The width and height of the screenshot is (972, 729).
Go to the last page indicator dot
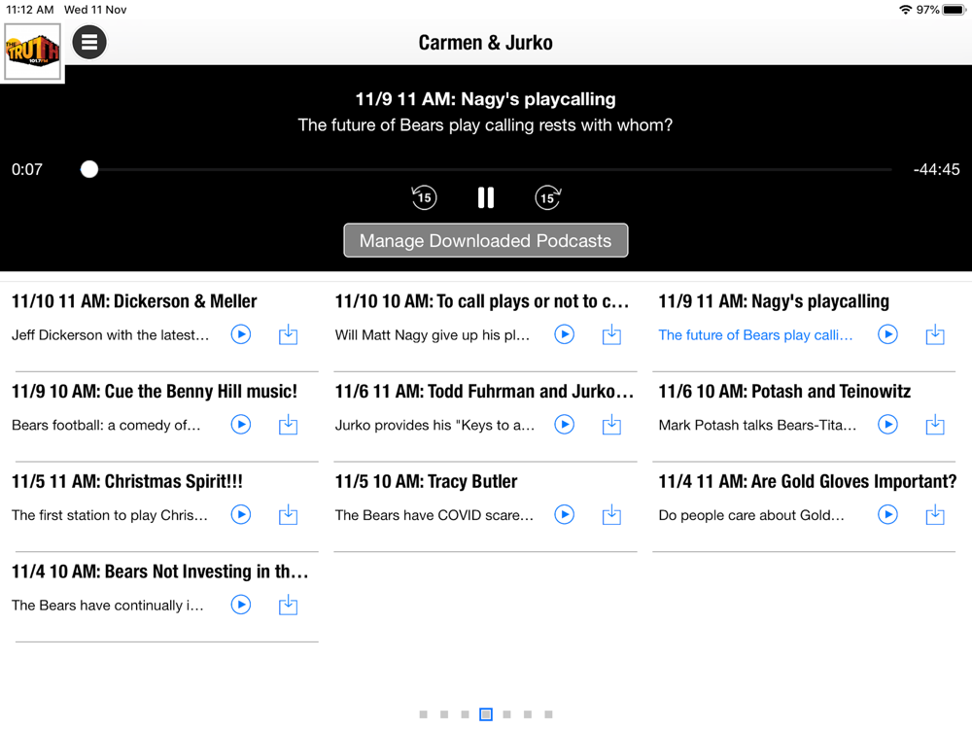tap(548, 714)
